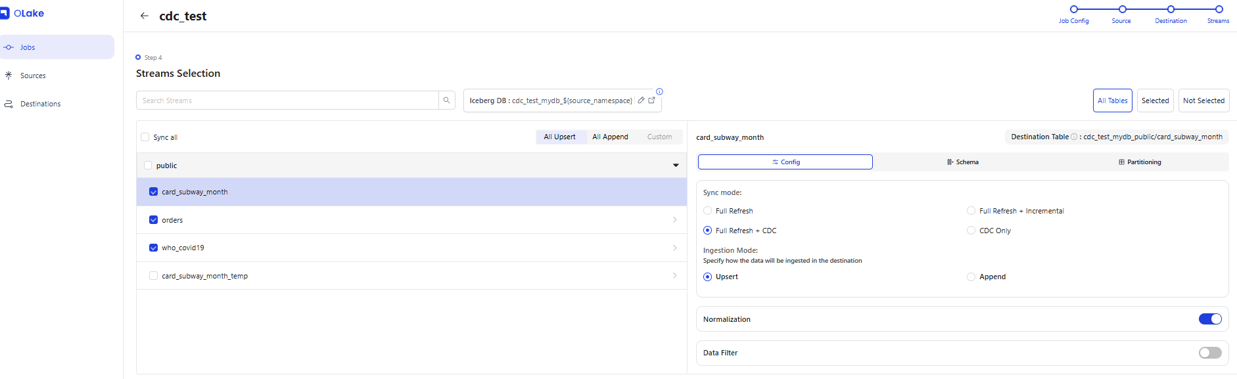The width and height of the screenshot is (1237, 379).
Task: Check the card_subway_month_temp stream checkbox
Action: click(153, 276)
